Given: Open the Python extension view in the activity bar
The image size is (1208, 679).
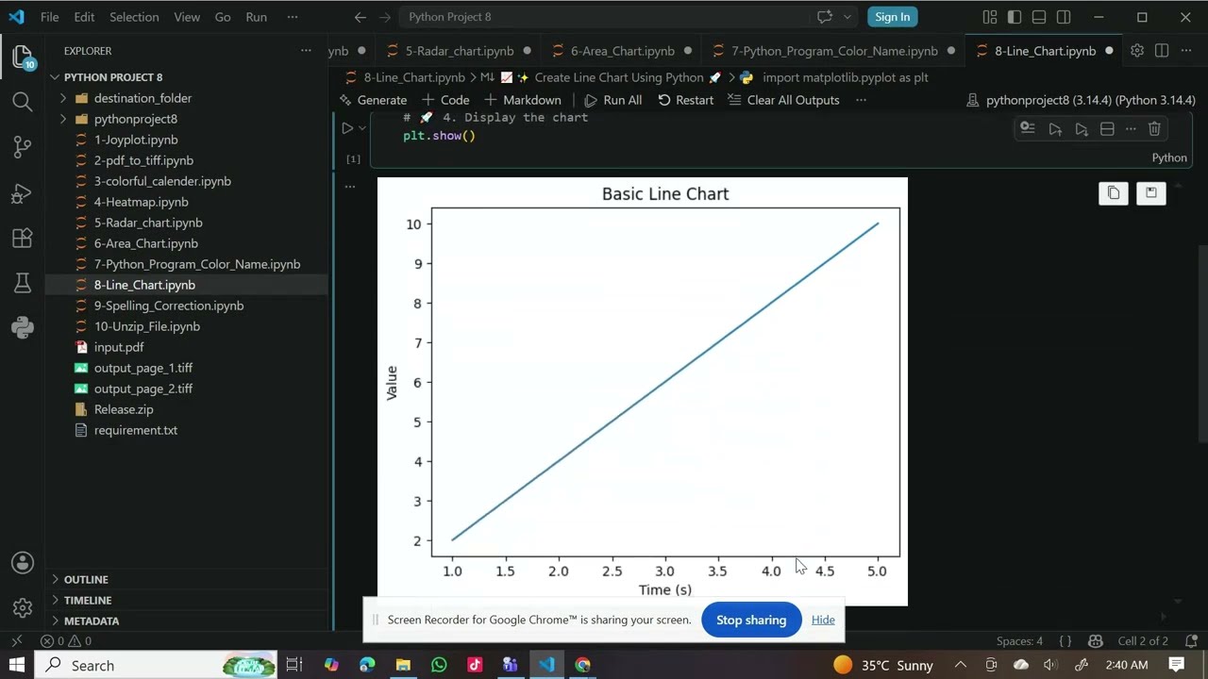Looking at the screenshot, I should click(23, 328).
